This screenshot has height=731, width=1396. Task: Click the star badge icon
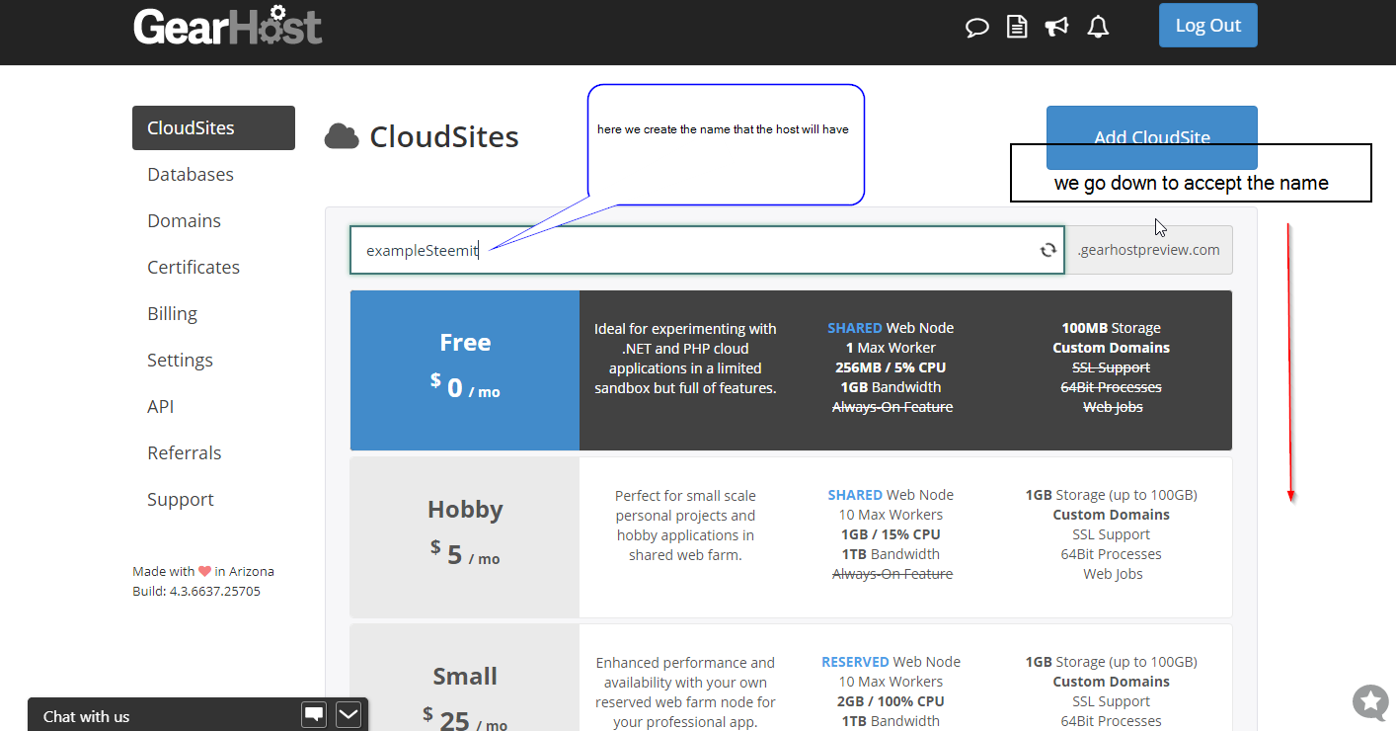tap(1370, 701)
